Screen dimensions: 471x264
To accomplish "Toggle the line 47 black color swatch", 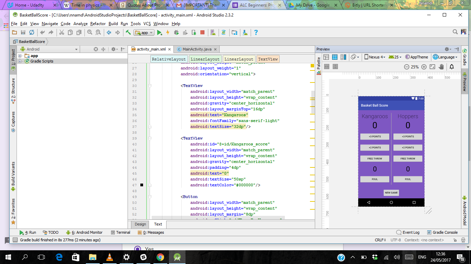I will pos(141,185).
